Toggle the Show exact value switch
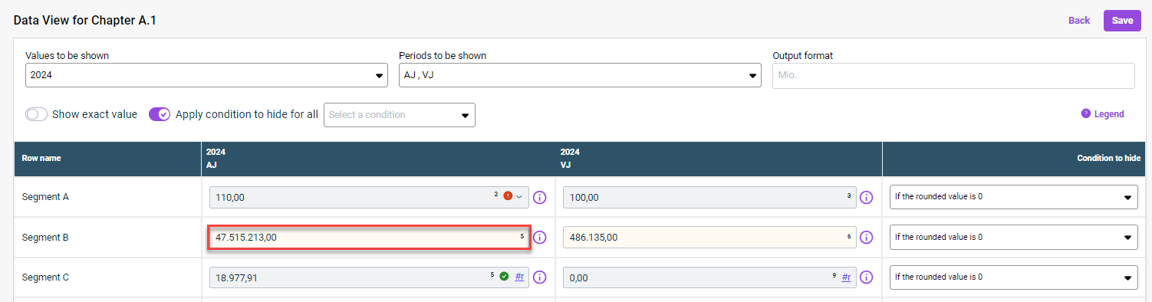This screenshot has width=1152, height=302. (x=37, y=114)
